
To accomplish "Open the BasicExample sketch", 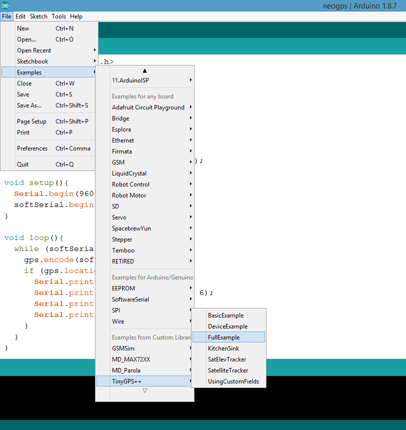I will 229,315.
